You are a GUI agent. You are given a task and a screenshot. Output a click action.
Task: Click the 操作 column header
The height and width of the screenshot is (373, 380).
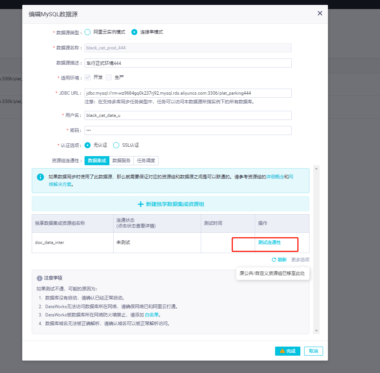pos(282,223)
